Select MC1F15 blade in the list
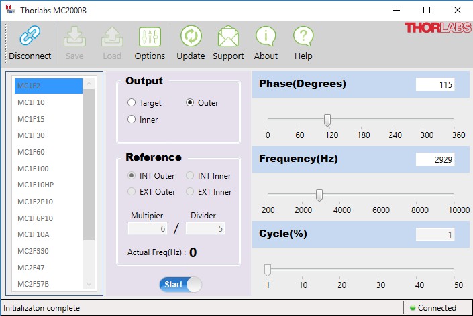Viewport: 473px width, 316px height. (x=48, y=119)
